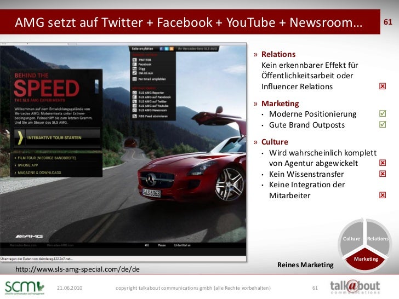Click the slide number 61 in the title bar
This screenshot has height=299, width=399.
tap(388, 22)
